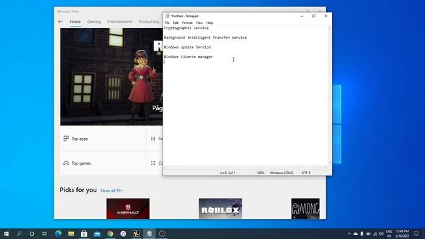
Task: Open the Help menu in Notepad
Action: pos(210,23)
